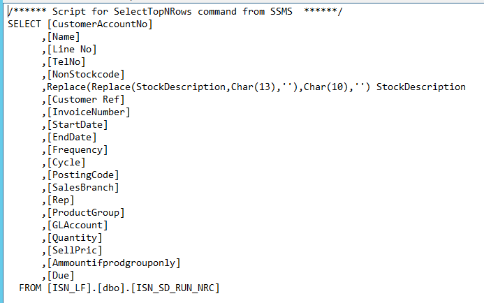Click the [StartDate] column
484x303 pixels.
coord(78,125)
